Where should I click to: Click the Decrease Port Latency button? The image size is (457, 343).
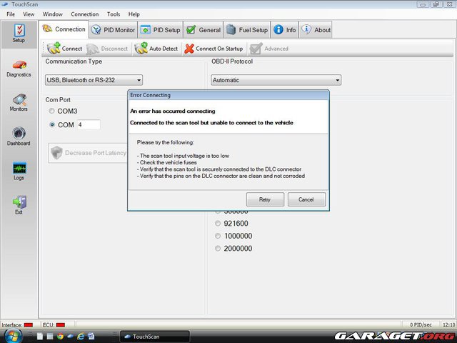point(88,153)
